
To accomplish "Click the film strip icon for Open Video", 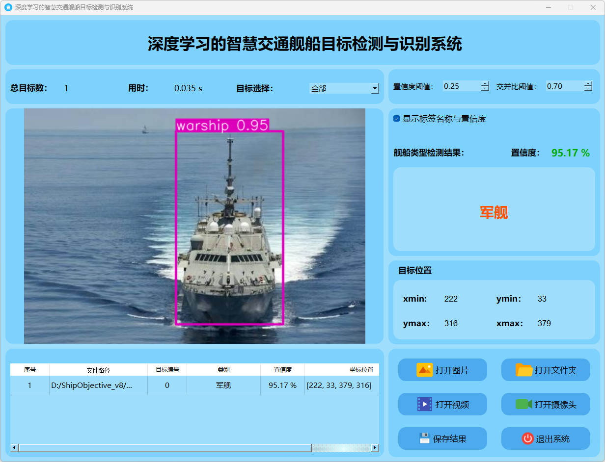I will (x=424, y=404).
